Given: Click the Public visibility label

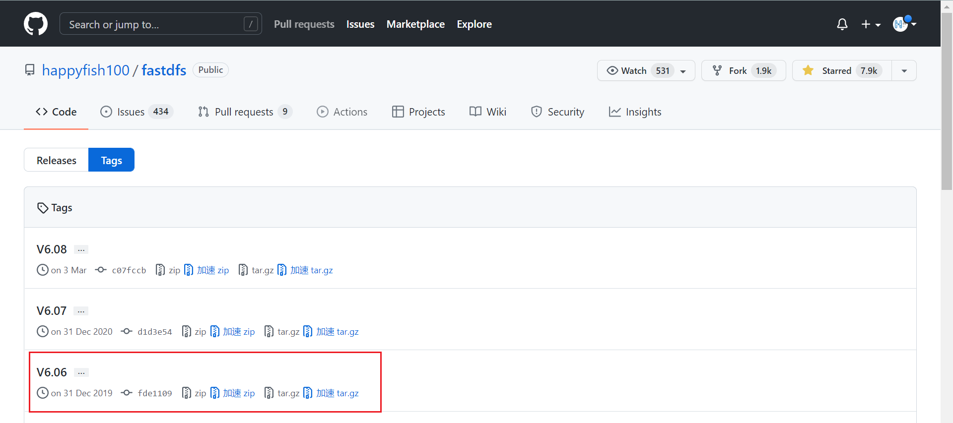Looking at the screenshot, I should (210, 70).
